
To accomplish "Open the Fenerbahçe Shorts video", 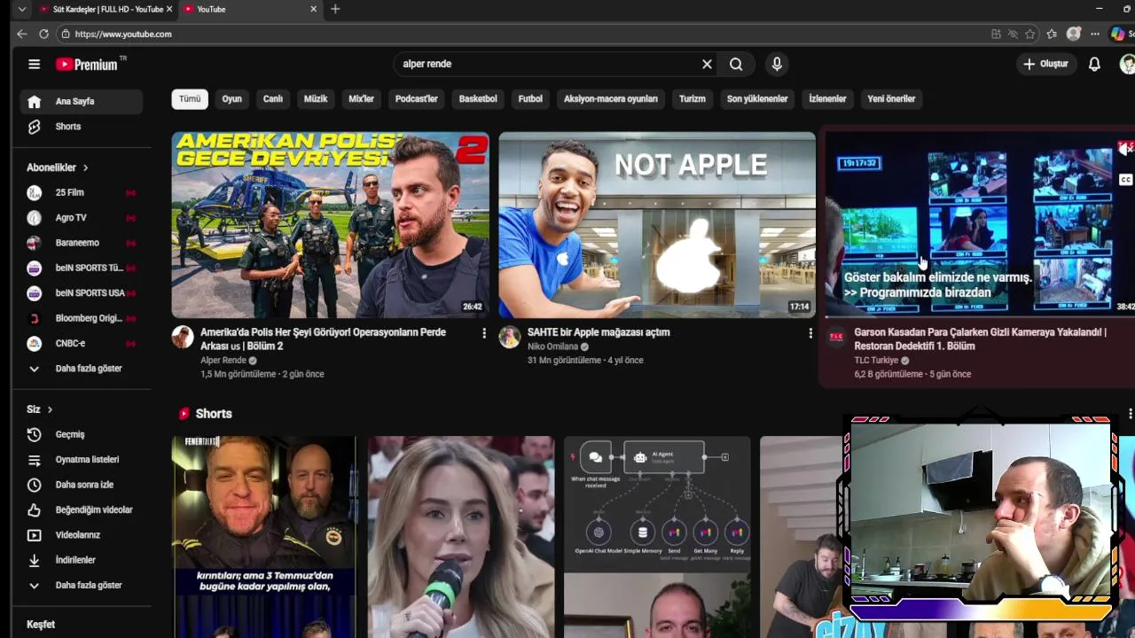I will (x=263, y=537).
